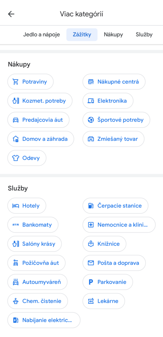Choose Domov a záhrada category

click(x=41, y=139)
